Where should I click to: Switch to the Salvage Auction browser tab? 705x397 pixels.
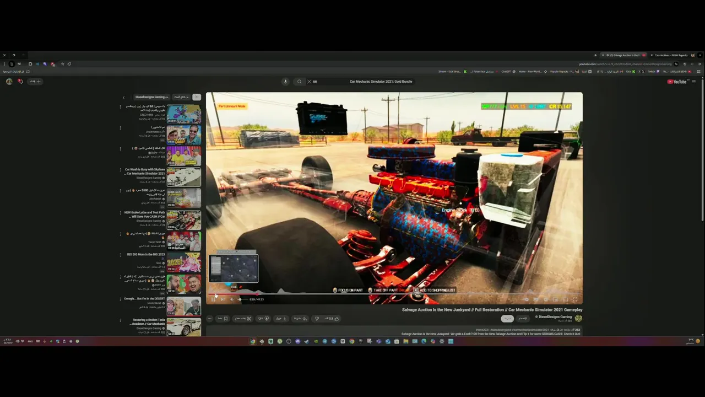pyautogui.click(x=622, y=55)
